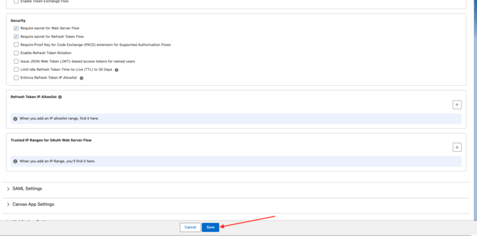Click info icon next to Refresh Token IP Allowlist heading
This screenshot has height=236, width=477.
(60, 97)
